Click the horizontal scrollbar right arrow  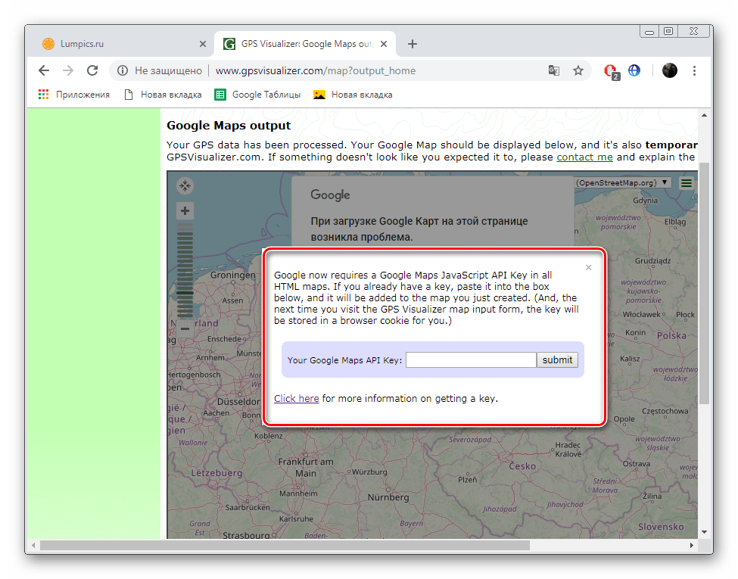pos(691,545)
